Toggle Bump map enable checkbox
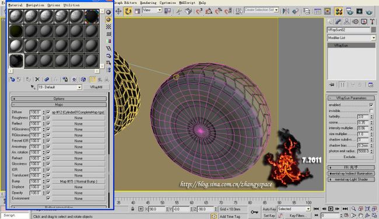Screen dimensions: 379x219 pyautogui.click(x=48, y=181)
